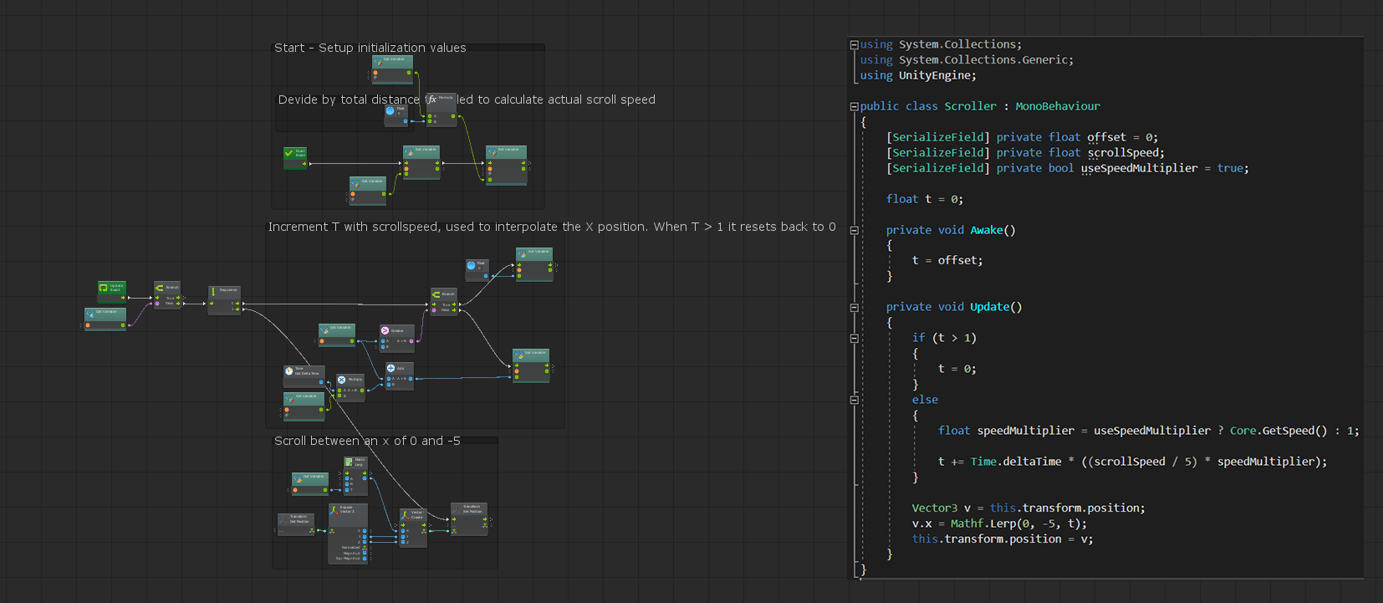Select the Greater comparison node
Viewport: 1383px width, 603px height.
click(396, 337)
